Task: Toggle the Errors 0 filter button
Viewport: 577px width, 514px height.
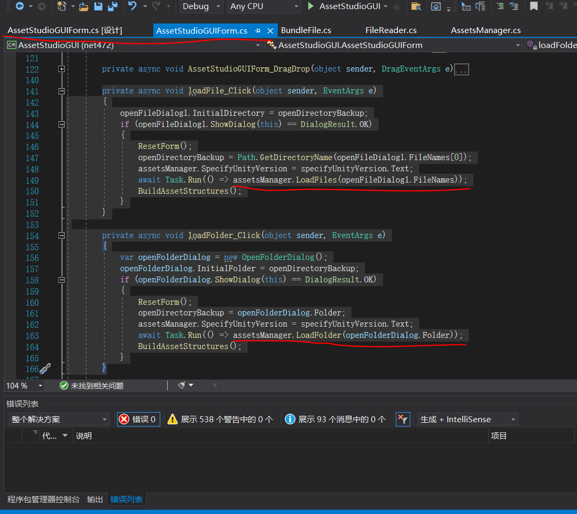Action: (138, 420)
